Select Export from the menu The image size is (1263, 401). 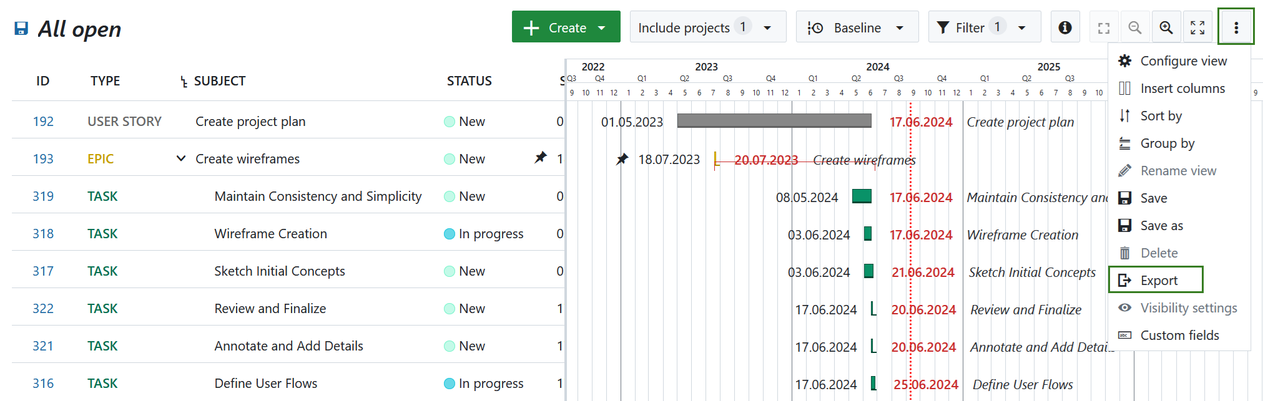(x=1158, y=281)
